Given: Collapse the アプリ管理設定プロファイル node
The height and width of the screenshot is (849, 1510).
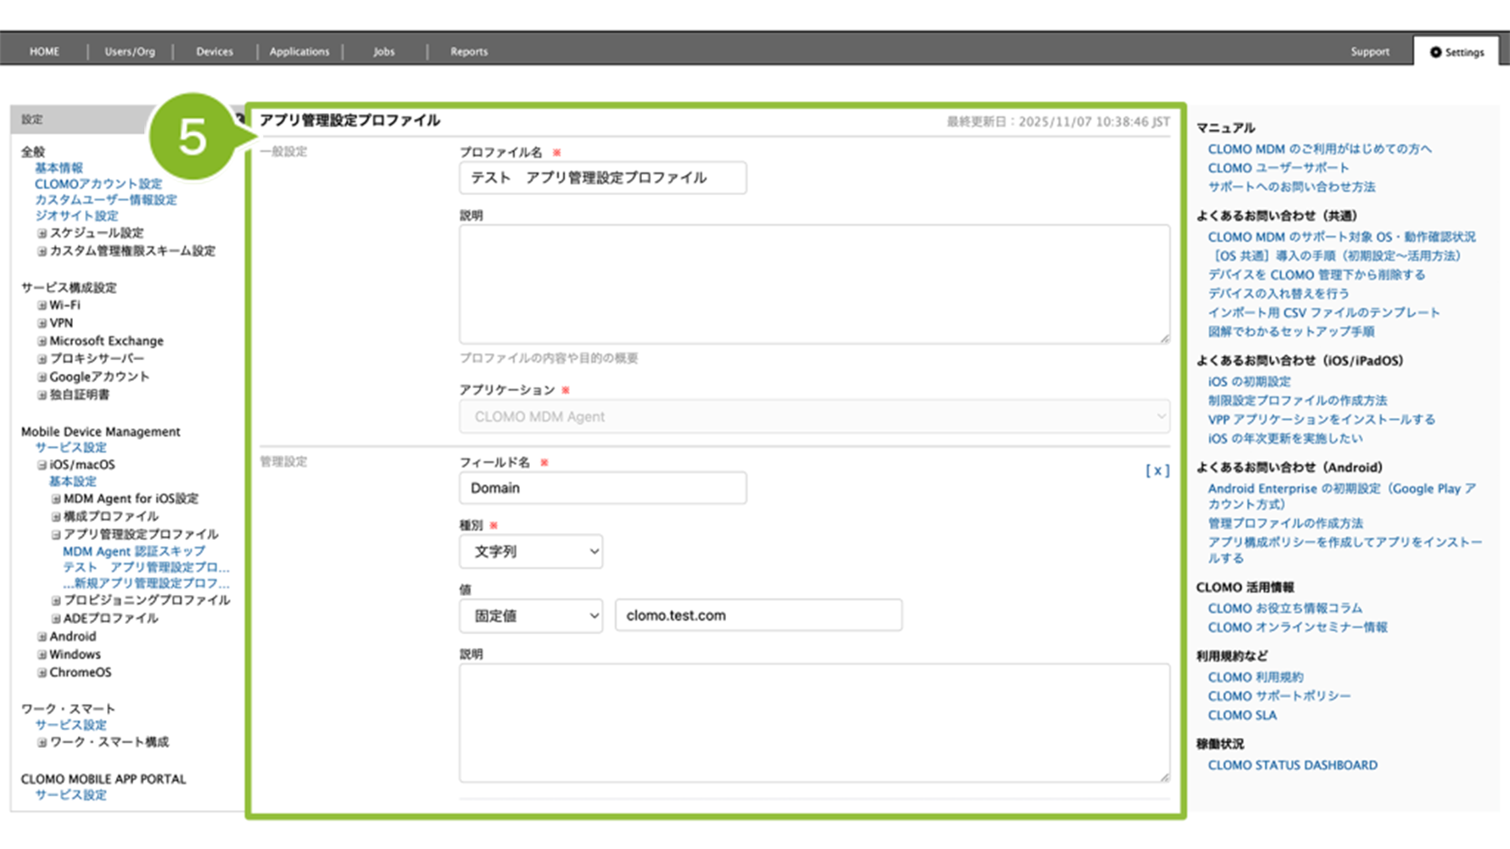Looking at the screenshot, I should pyautogui.click(x=56, y=535).
